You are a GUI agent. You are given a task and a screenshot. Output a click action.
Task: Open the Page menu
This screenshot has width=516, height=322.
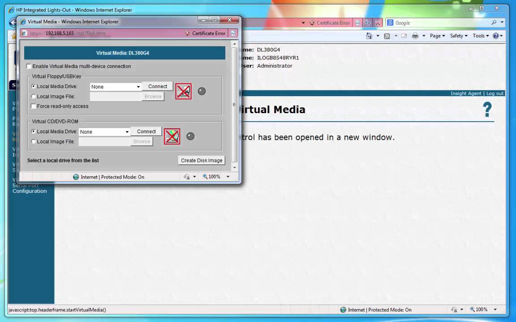pyautogui.click(x=437, y=36)
